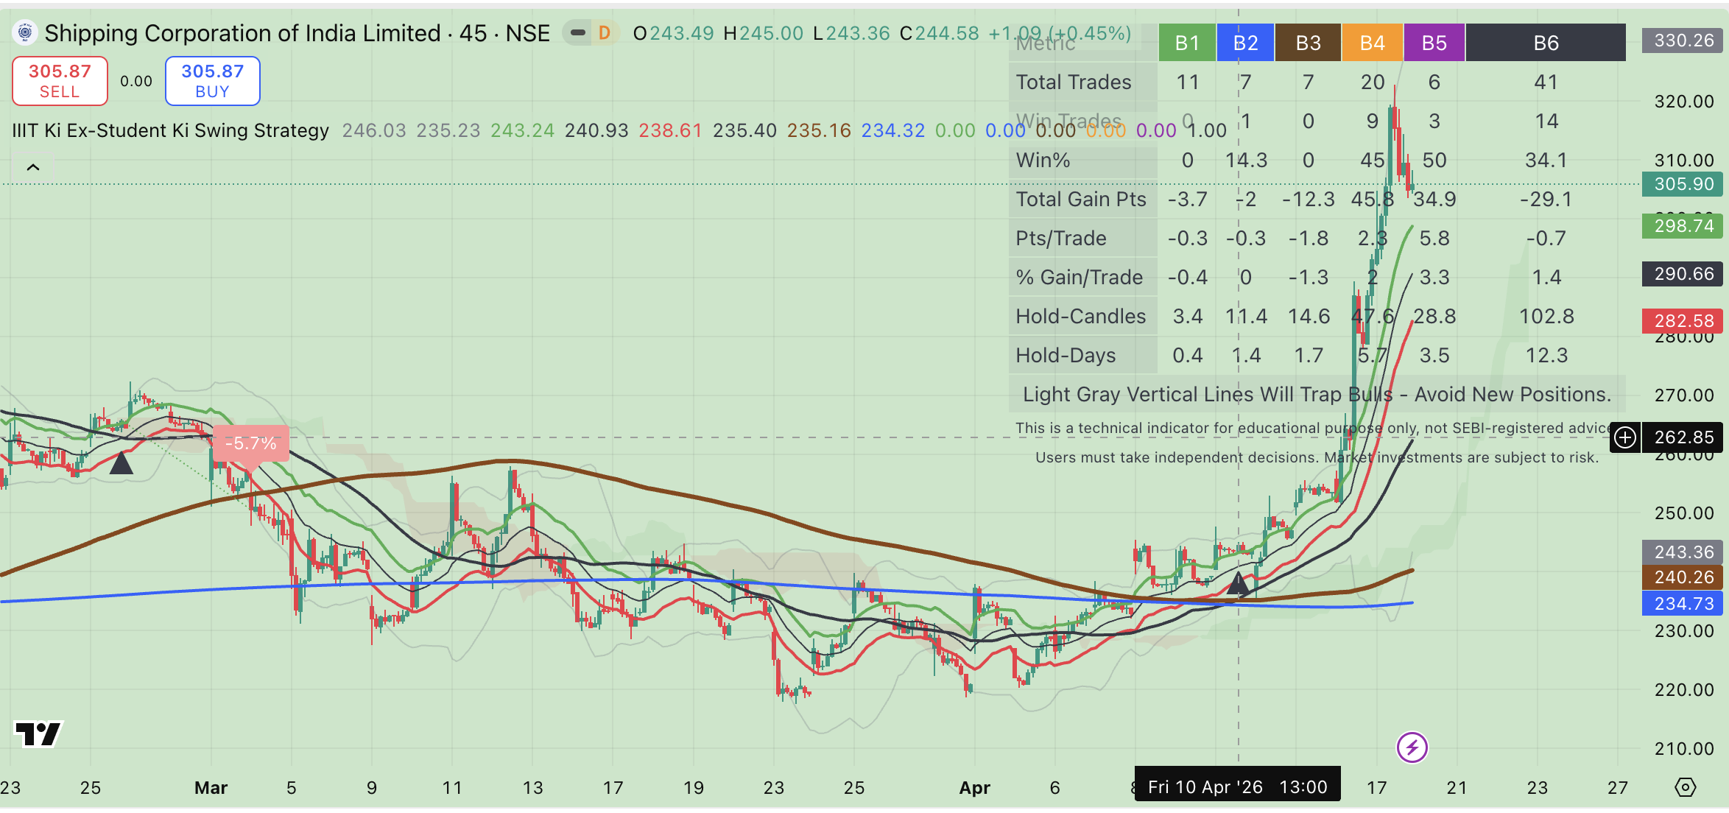Click the -5.7% red price label
Screen dimensions: 1729x813
coord(250,443)
